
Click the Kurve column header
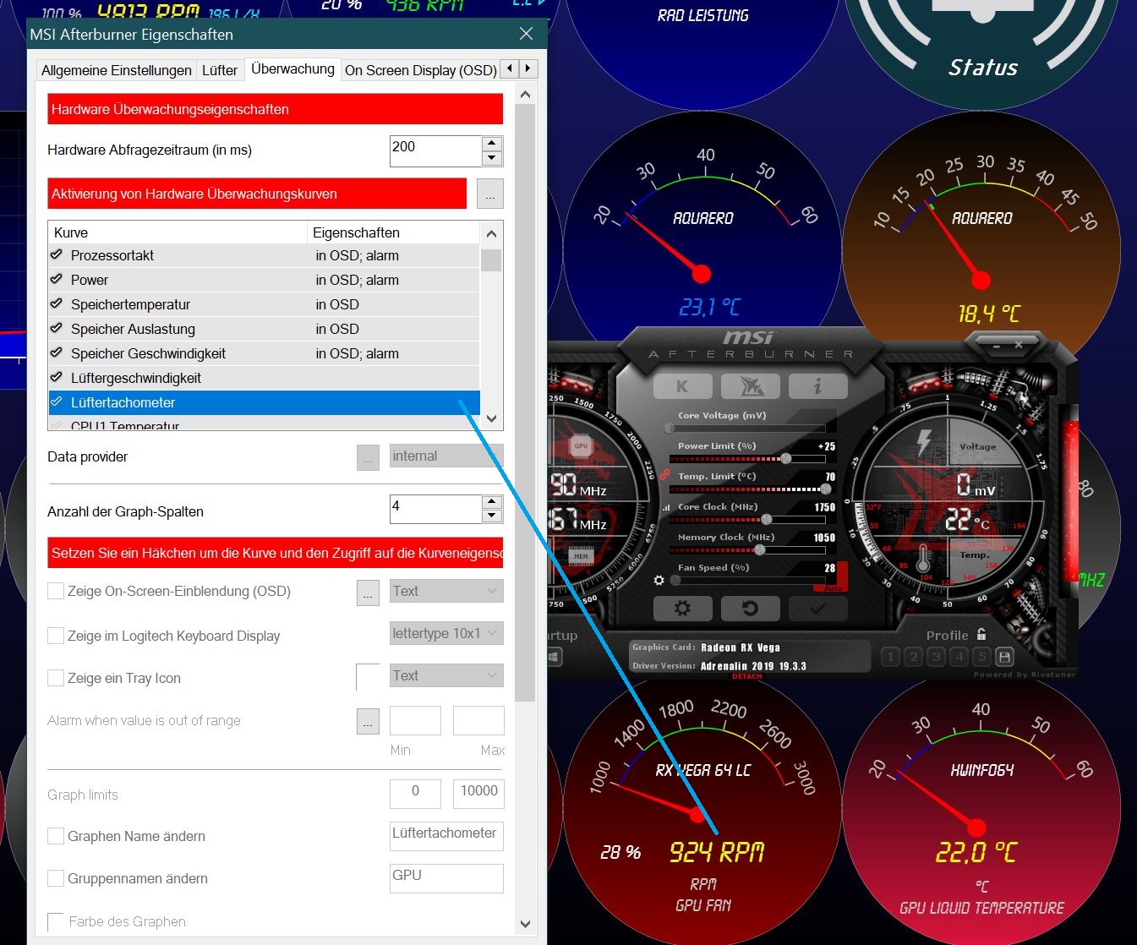point(178,232)
